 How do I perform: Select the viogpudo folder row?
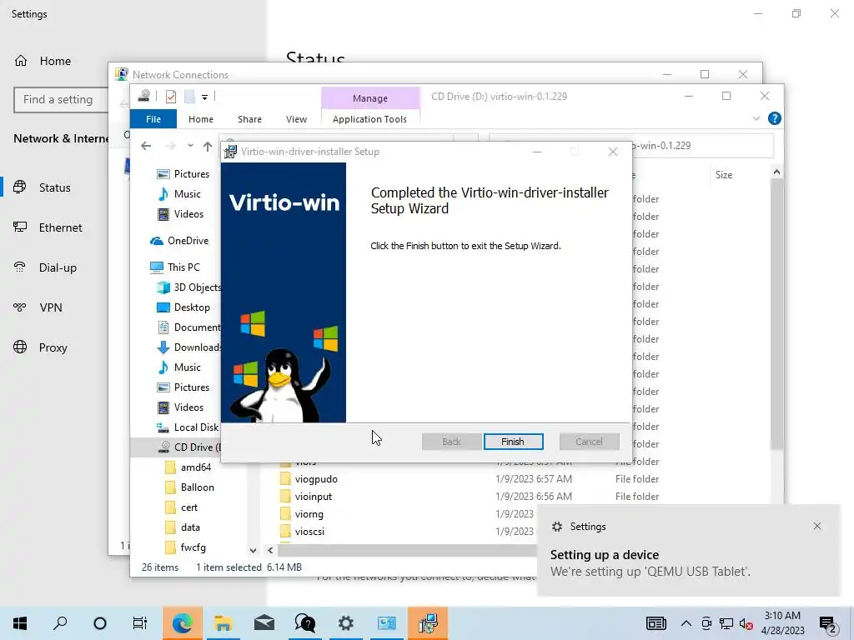(x=469, y=479)
